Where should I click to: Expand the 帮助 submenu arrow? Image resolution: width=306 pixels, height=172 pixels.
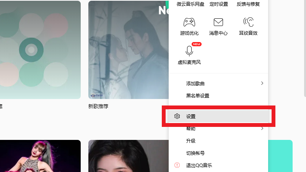(x=262, y=128)
